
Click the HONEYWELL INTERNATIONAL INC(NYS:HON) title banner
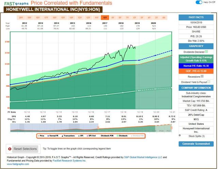tap(53, 10)
